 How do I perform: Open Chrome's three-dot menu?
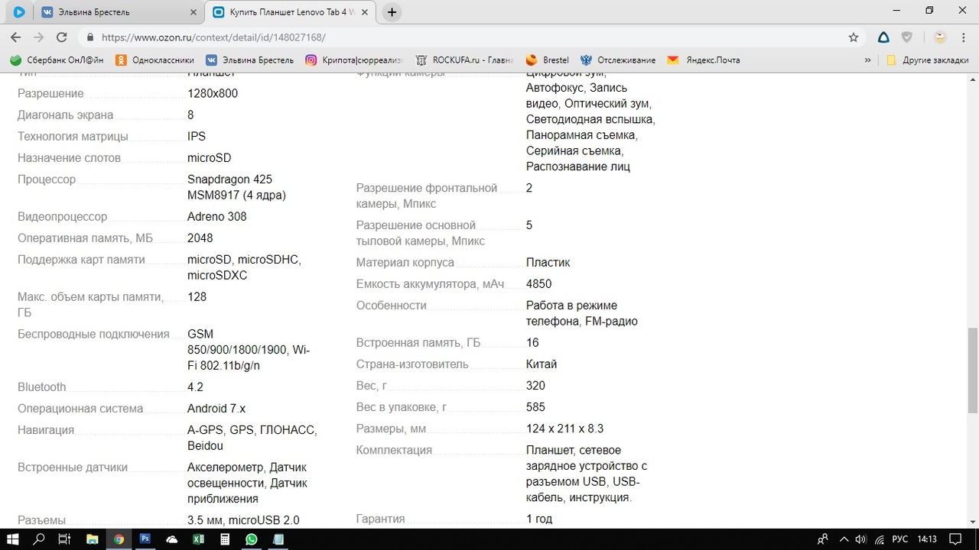tap(964, 37)
